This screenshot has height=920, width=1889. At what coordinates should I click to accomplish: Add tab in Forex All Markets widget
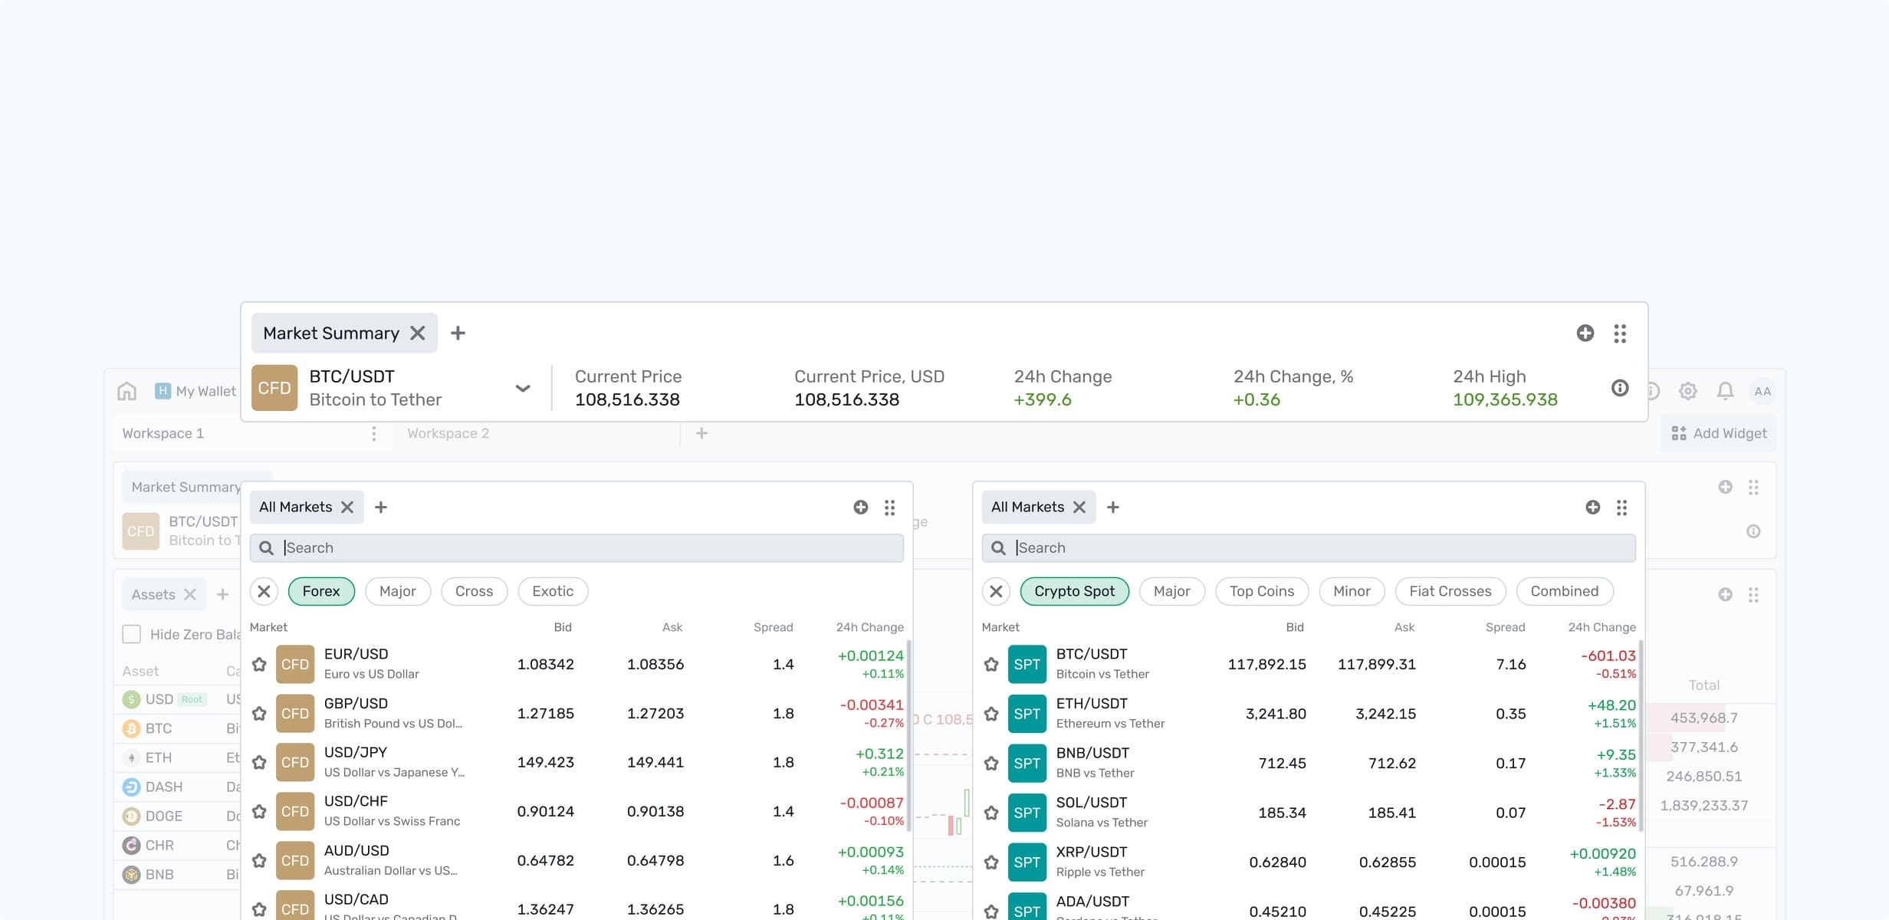pyautogui.click(x=381, y=507)
